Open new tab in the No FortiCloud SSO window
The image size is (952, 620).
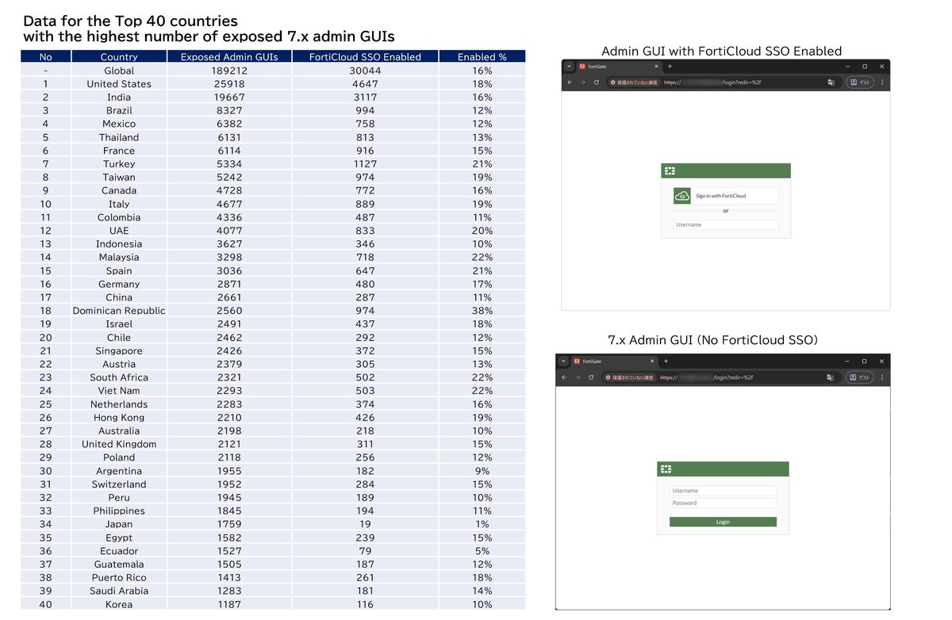click(666, 362)
